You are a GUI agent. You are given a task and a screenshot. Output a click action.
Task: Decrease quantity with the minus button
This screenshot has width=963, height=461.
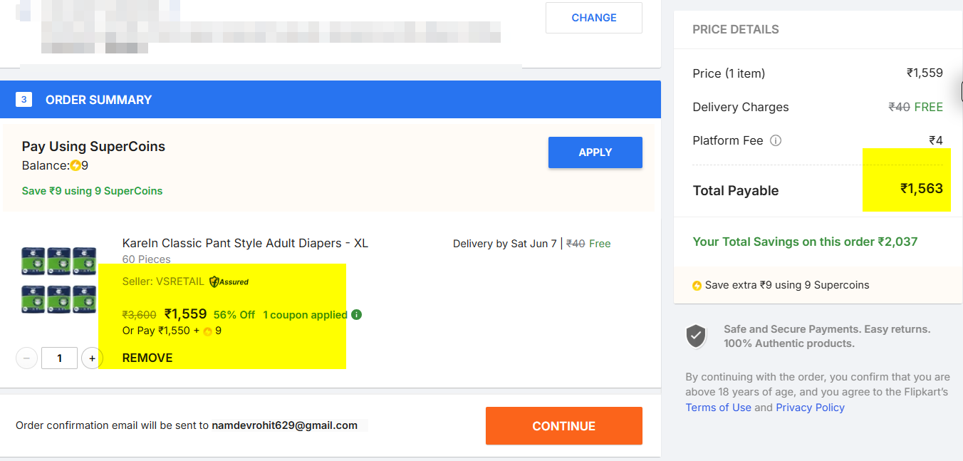(26, 358)
